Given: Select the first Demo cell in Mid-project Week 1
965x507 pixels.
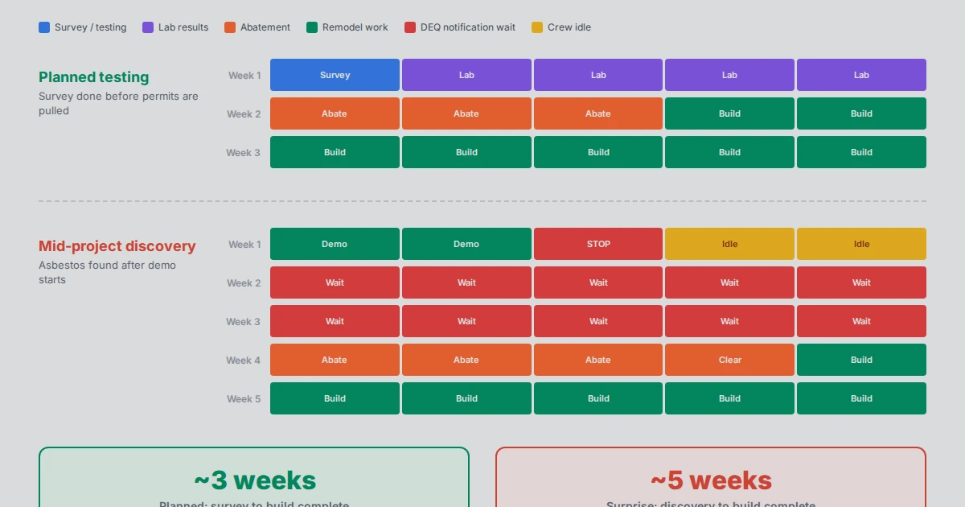Looking at the screenshot, I should point(335,244).
